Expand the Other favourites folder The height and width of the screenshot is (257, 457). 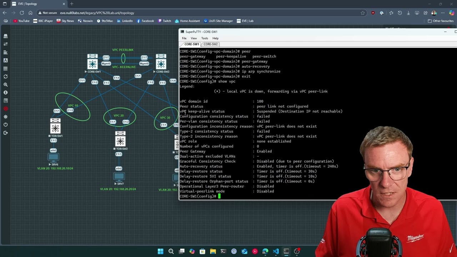coord(441,21)
